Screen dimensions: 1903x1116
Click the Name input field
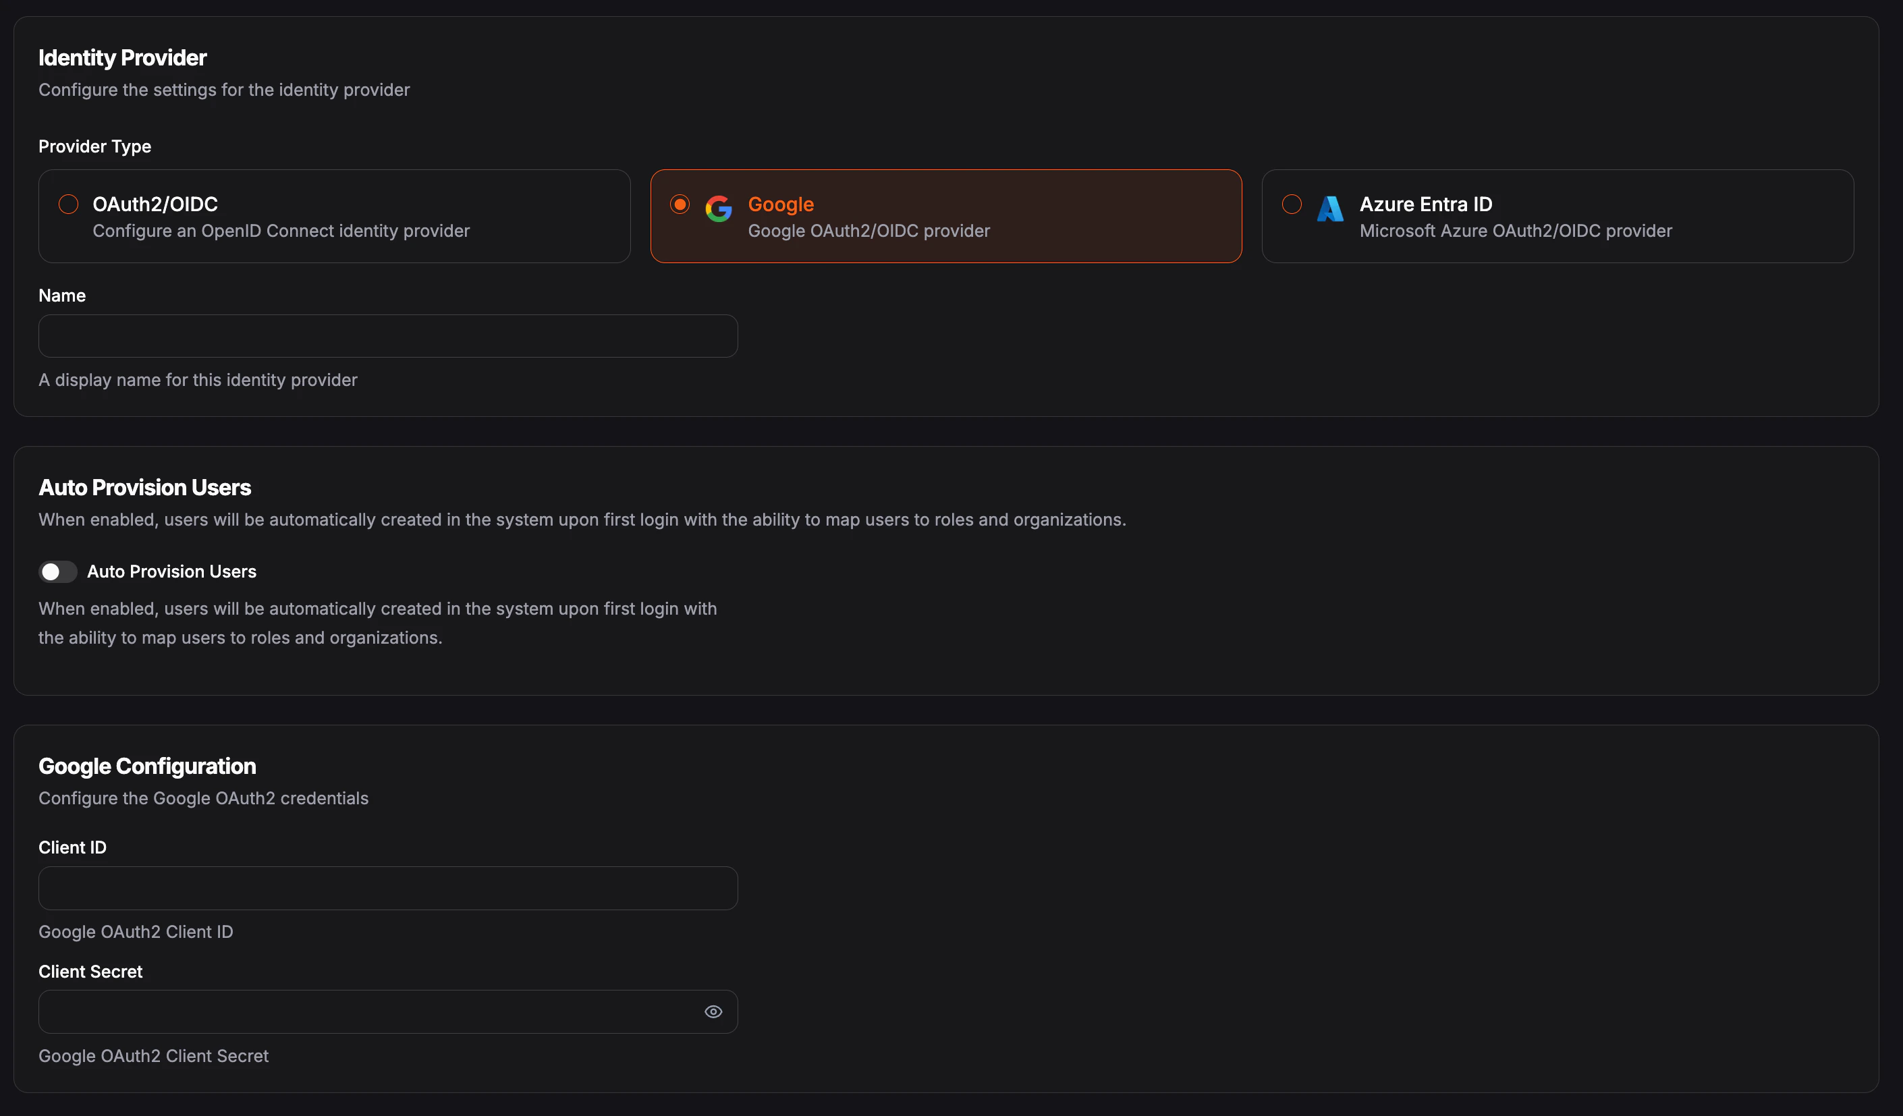click(x=387, y=336)
